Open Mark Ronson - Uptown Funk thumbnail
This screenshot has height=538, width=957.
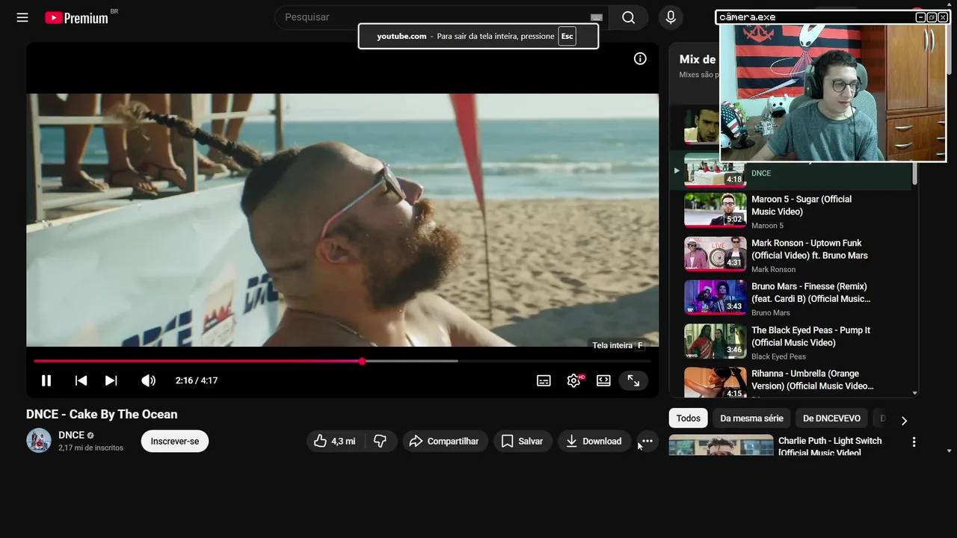coord(716,254)
